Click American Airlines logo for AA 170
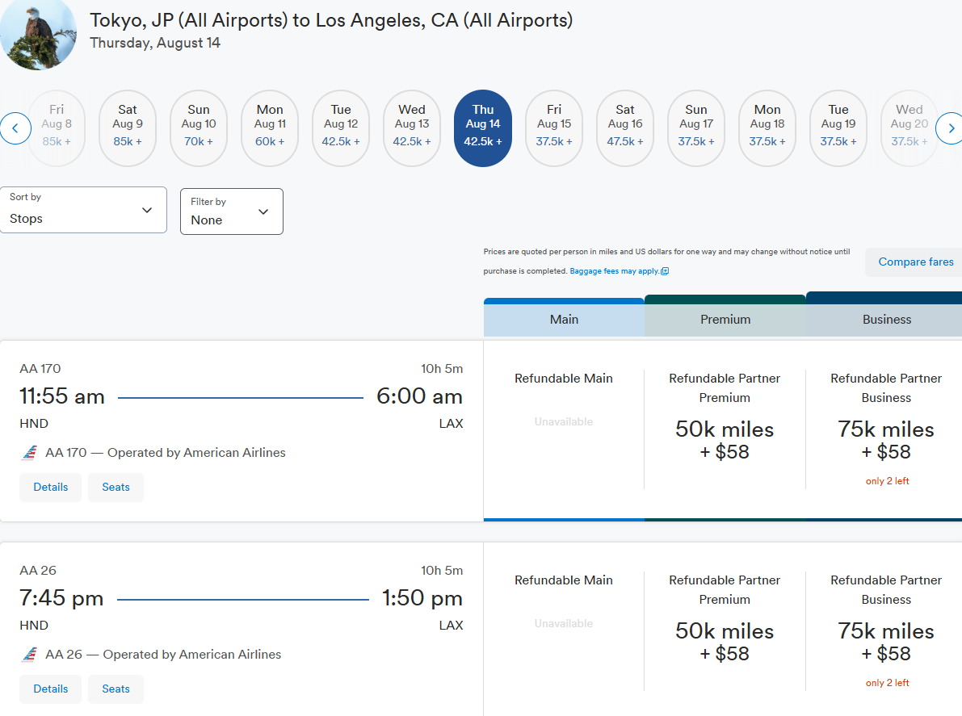This screenshot has width=962, height=716. 29,453
